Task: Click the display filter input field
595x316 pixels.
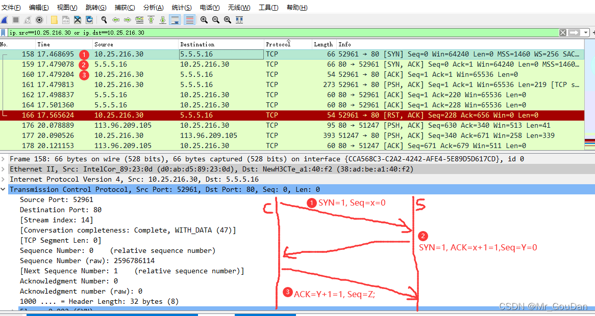Action: tap(283, 33)
